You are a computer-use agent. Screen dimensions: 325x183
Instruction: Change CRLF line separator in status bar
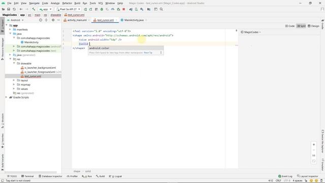point(278,181)
